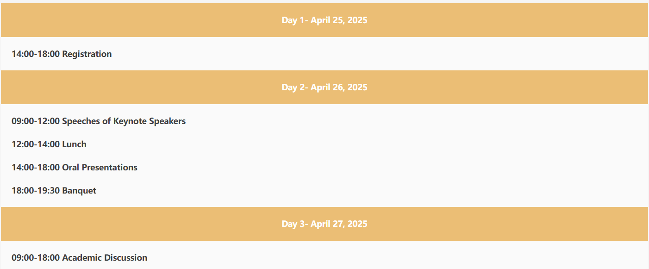This screenshot has height=269, width=649.
Task: Select the 14:00-18:00 time before Registration
Action: (x=36, y=54)
